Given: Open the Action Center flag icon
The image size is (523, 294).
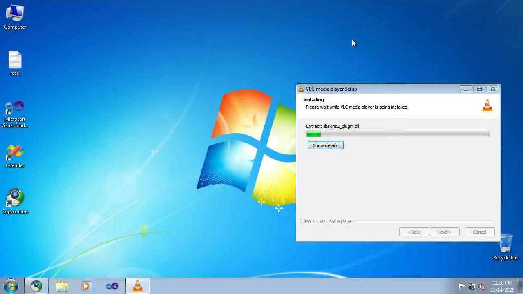Looking at the screenshot, I should [462, 286].
